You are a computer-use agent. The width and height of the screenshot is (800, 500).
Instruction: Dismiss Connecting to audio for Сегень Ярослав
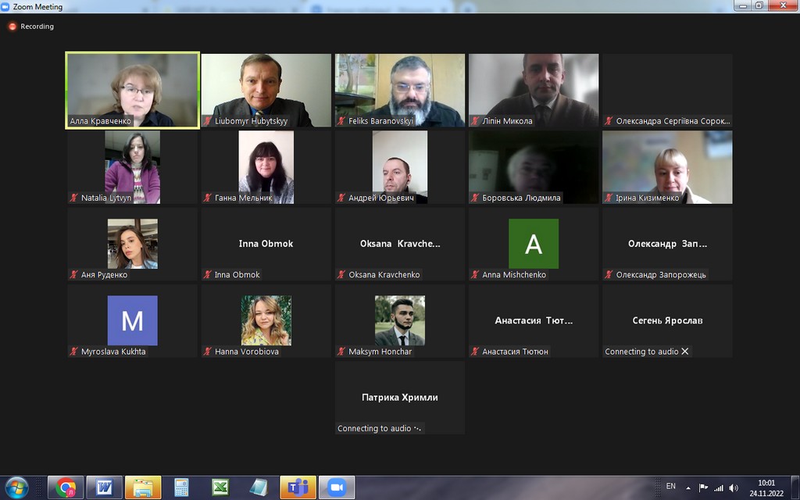click(x=685, y=352)
